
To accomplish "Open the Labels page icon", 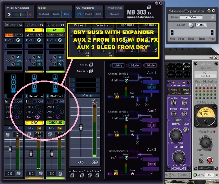I will pyautogui.click(x=91, y=65).
